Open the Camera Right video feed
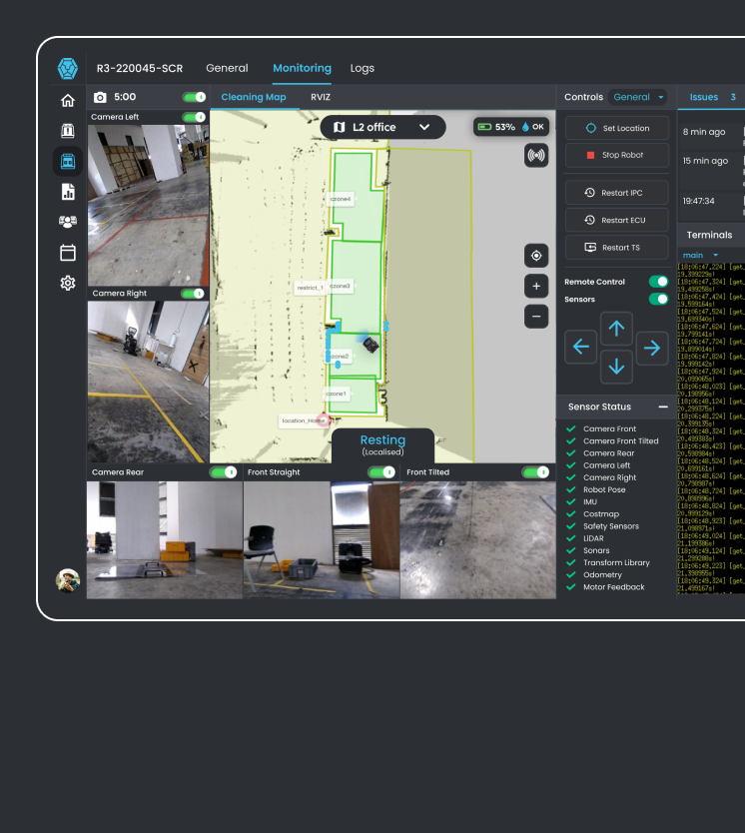 tap(148, 382)
